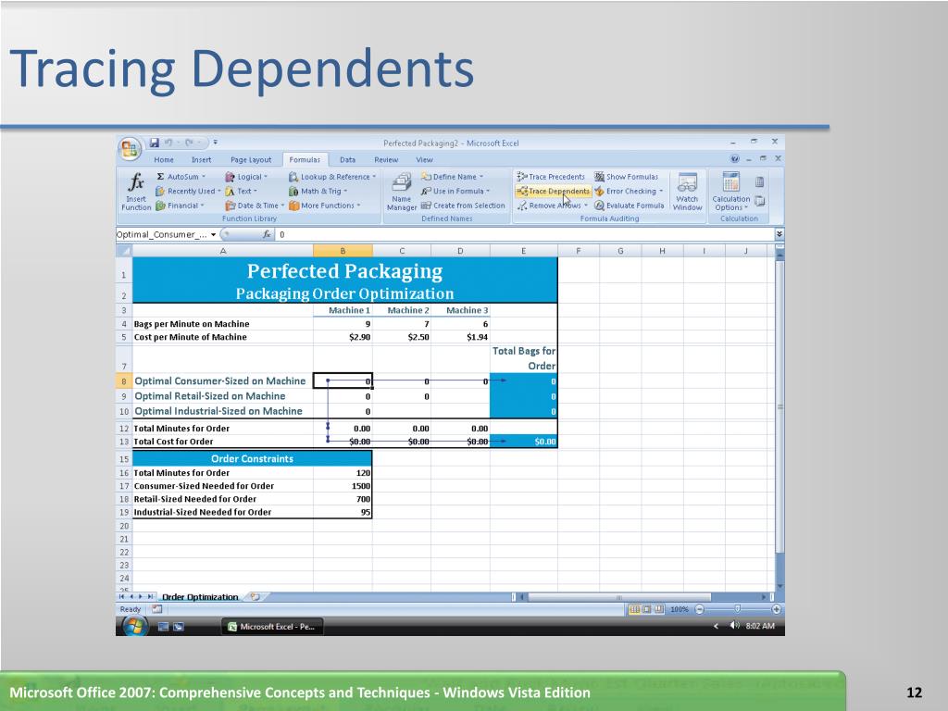The image size is (948, 711).
Task: Open the Name Box dropdown arrow
Action: click(214, 234)
